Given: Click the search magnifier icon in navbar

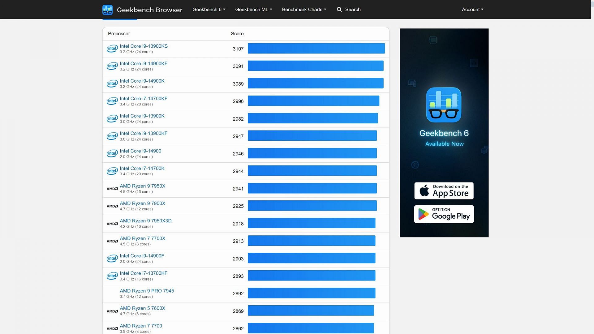Looking at the screenshot, I should [x=339, y=9].
